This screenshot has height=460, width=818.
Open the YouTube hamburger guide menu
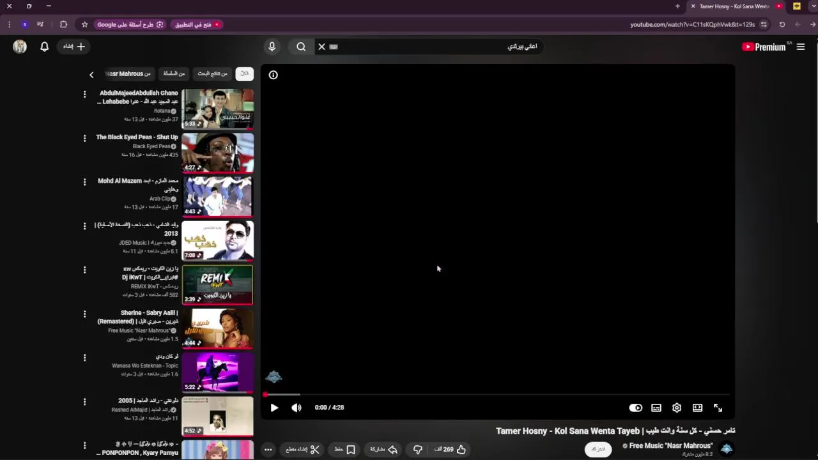pos(801,47)
